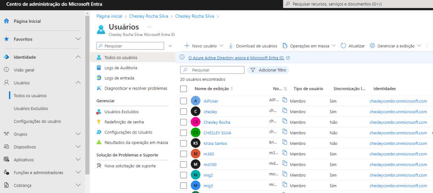The height and width of the screenshot is (193, 433).
Task: Click the Download de usuários icon
Action: [231, 46]
